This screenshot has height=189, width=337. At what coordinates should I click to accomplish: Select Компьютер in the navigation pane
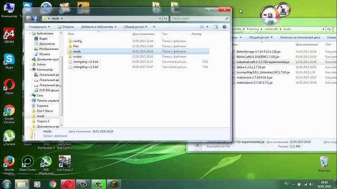[44, 70]
